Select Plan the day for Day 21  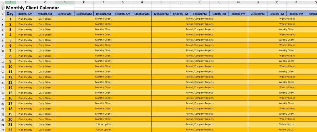[25, 125]
